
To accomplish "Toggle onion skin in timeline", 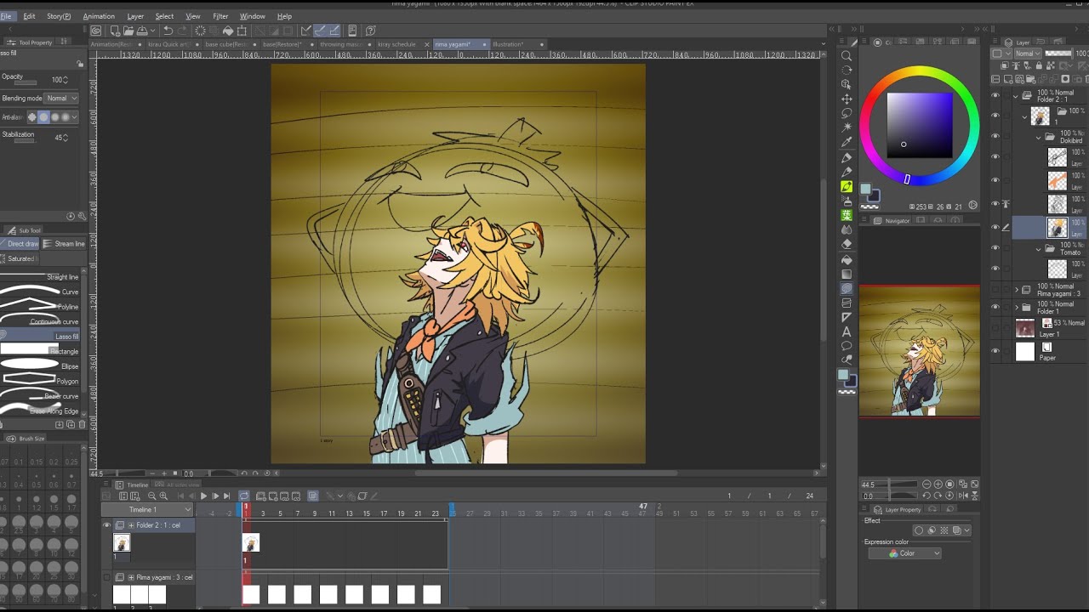I will 312,496.
